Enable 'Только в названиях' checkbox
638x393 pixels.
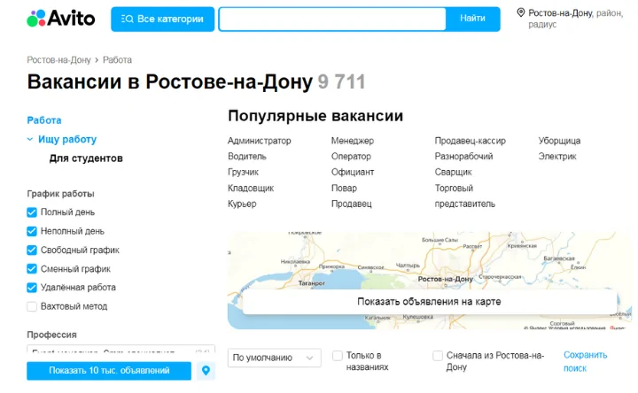tap(338, 356)
